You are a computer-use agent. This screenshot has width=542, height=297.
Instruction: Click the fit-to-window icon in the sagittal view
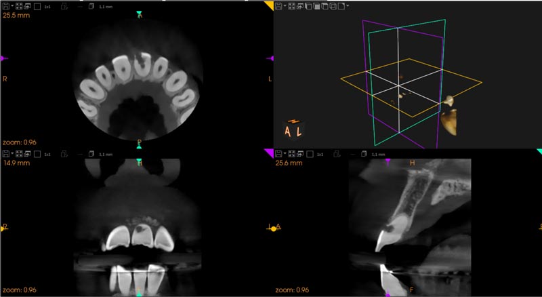pyautogui.click(x=291, y=155)
